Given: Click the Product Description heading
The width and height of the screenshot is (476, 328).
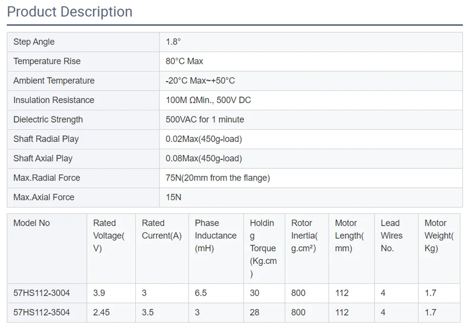Looking at the screenshot, I should tap(69, 11).
